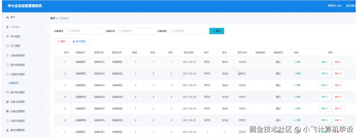Click the 审核 icon in row 1
Image resolution: width=358 pixels, height=138 pixels.
point(295,62)
